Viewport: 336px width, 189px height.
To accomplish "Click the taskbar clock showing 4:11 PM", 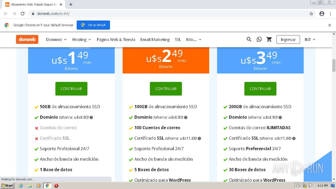I will 322,186.
